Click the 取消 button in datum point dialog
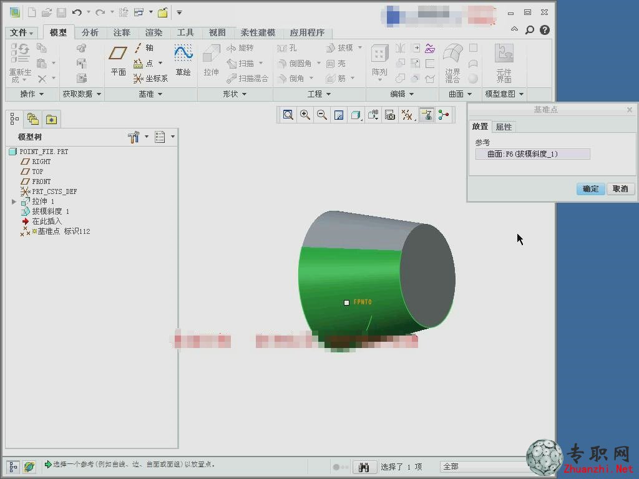Viewport: 639px width, 479px height. [620, 188]
